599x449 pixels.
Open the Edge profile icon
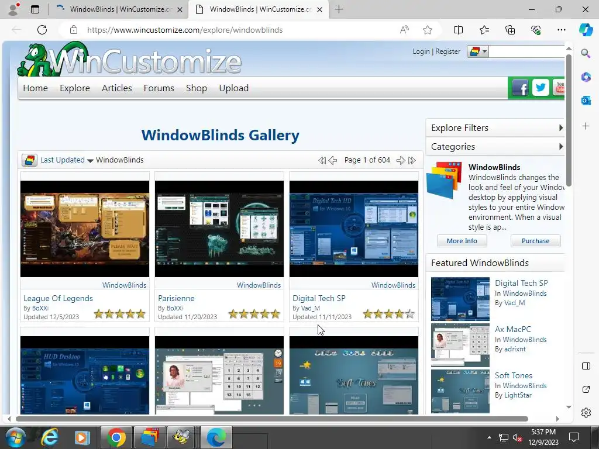click(x=14, y=9)
